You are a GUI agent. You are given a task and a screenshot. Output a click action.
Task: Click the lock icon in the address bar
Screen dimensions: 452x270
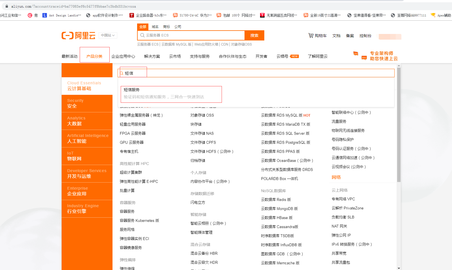[x=7, y=6]
